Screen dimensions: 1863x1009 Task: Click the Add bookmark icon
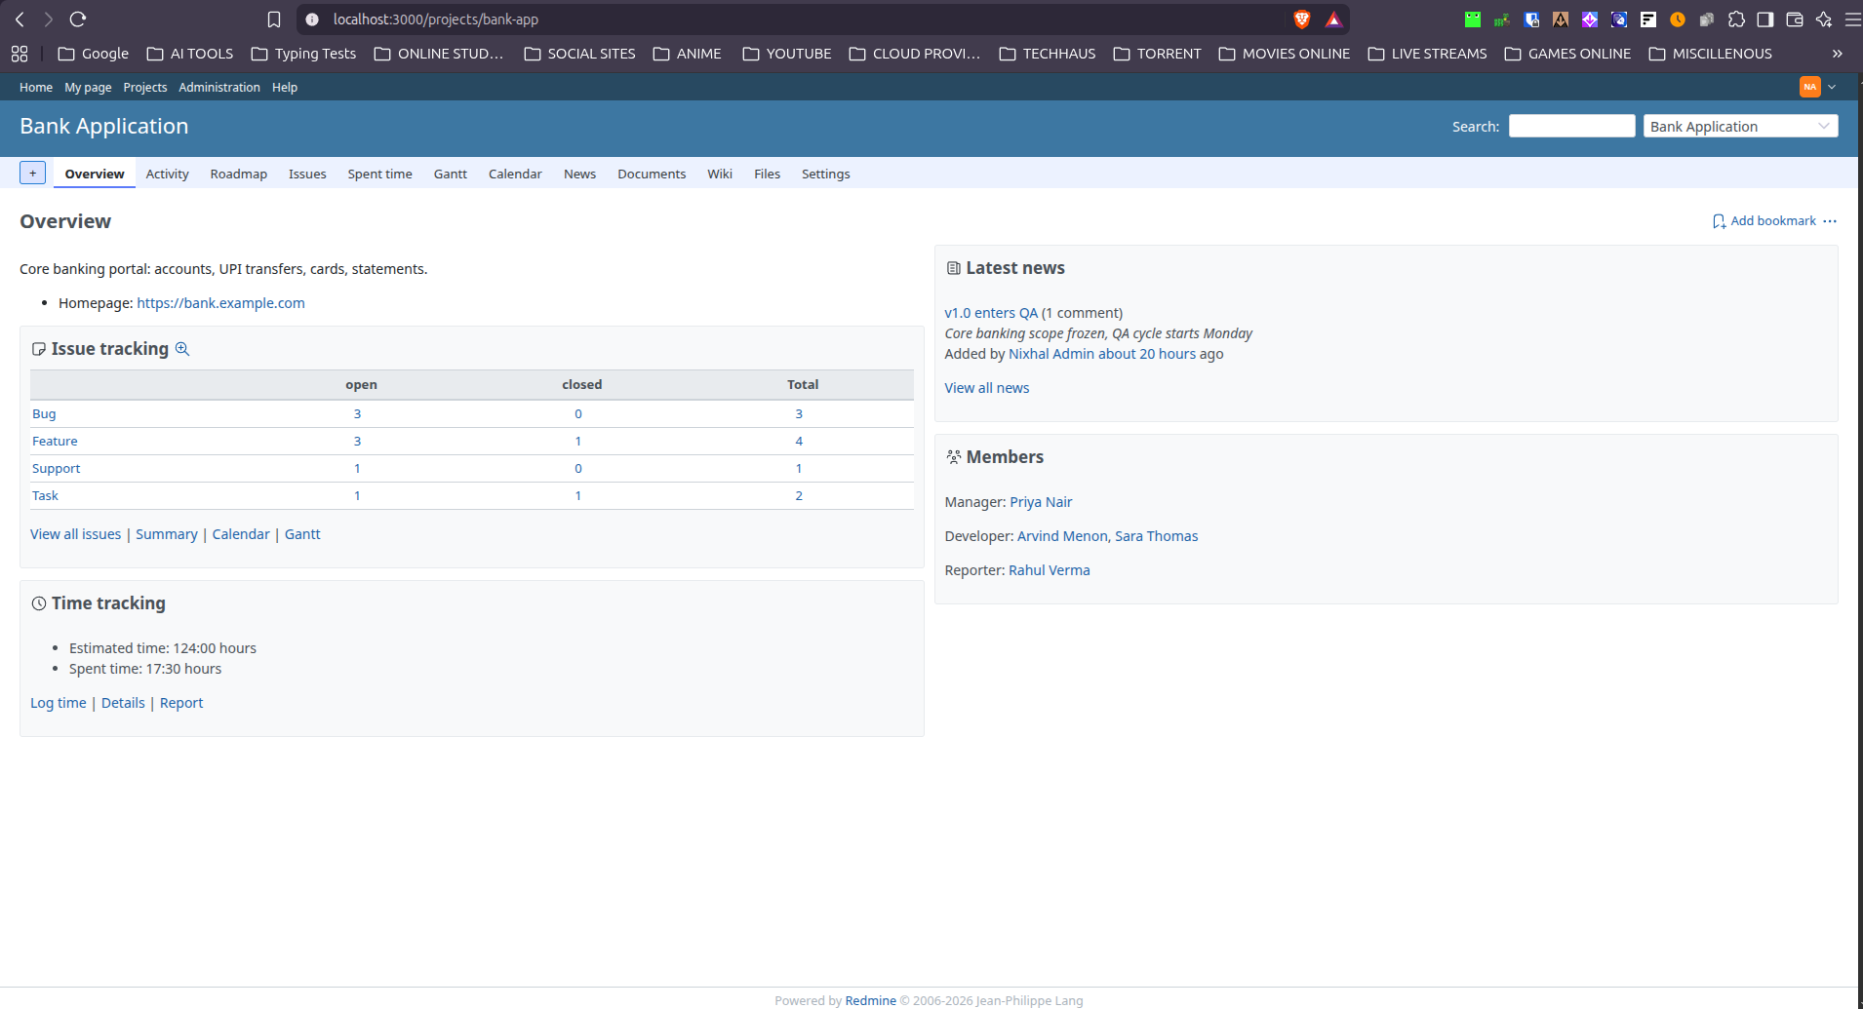(1719, 221)
